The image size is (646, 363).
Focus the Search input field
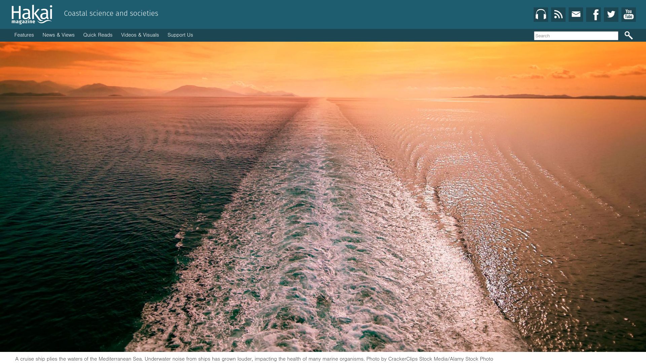pos(576,36)
